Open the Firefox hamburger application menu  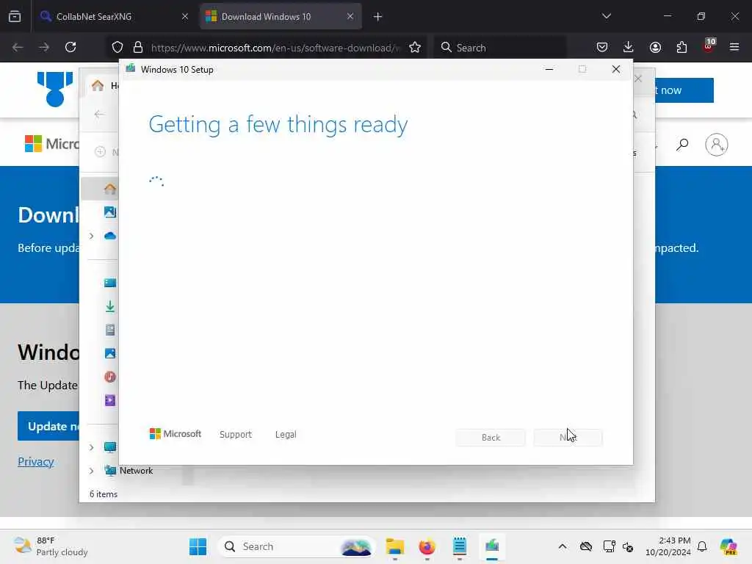point(734,47)
